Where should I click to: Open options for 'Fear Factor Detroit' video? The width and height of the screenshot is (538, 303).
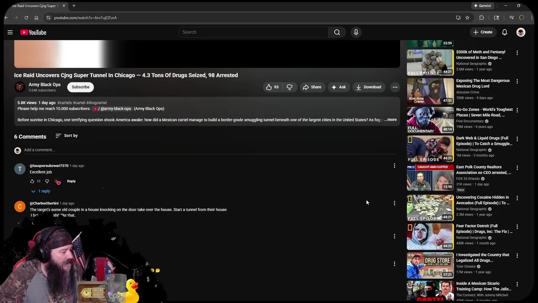(517, 227)
